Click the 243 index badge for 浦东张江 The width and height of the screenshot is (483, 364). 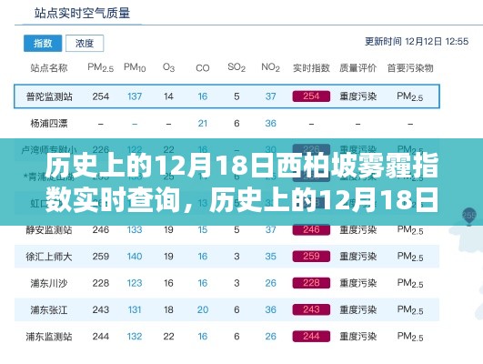pyautogui.click(x=311, y=309)
